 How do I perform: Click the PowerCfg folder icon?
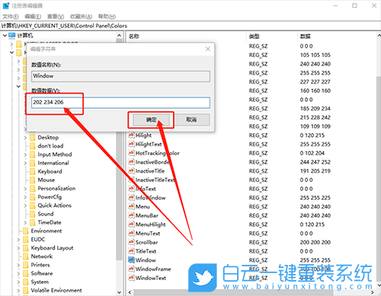32,197
